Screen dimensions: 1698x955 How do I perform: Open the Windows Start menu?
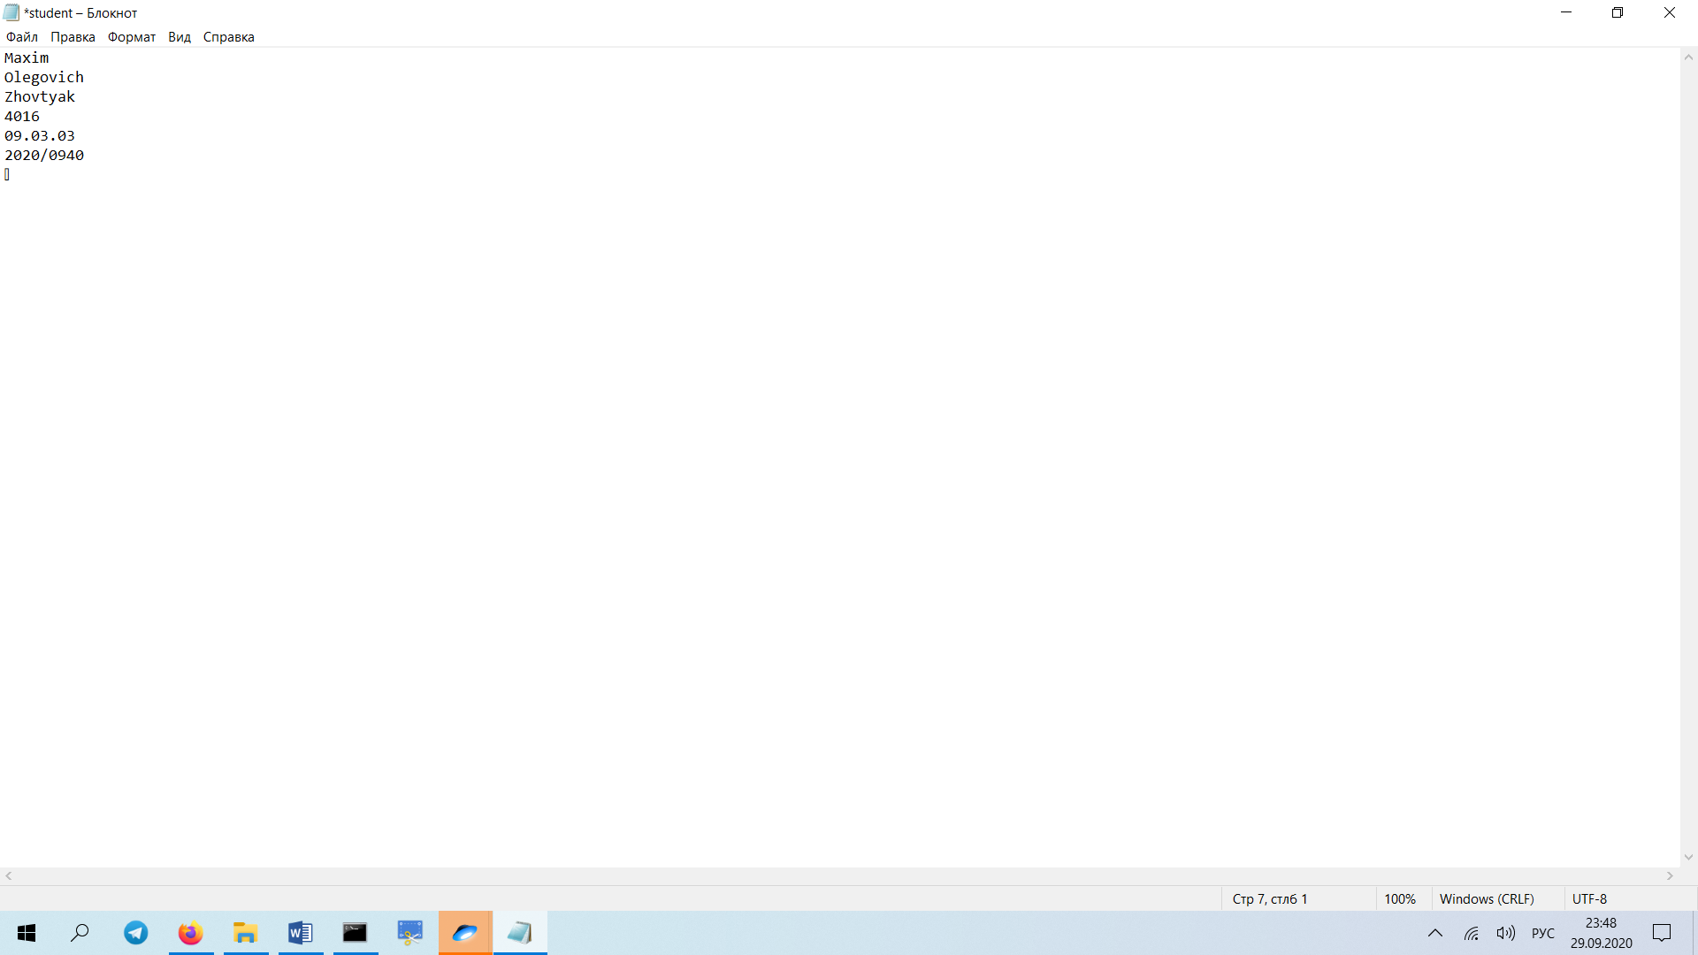click(x=27, y=933)
